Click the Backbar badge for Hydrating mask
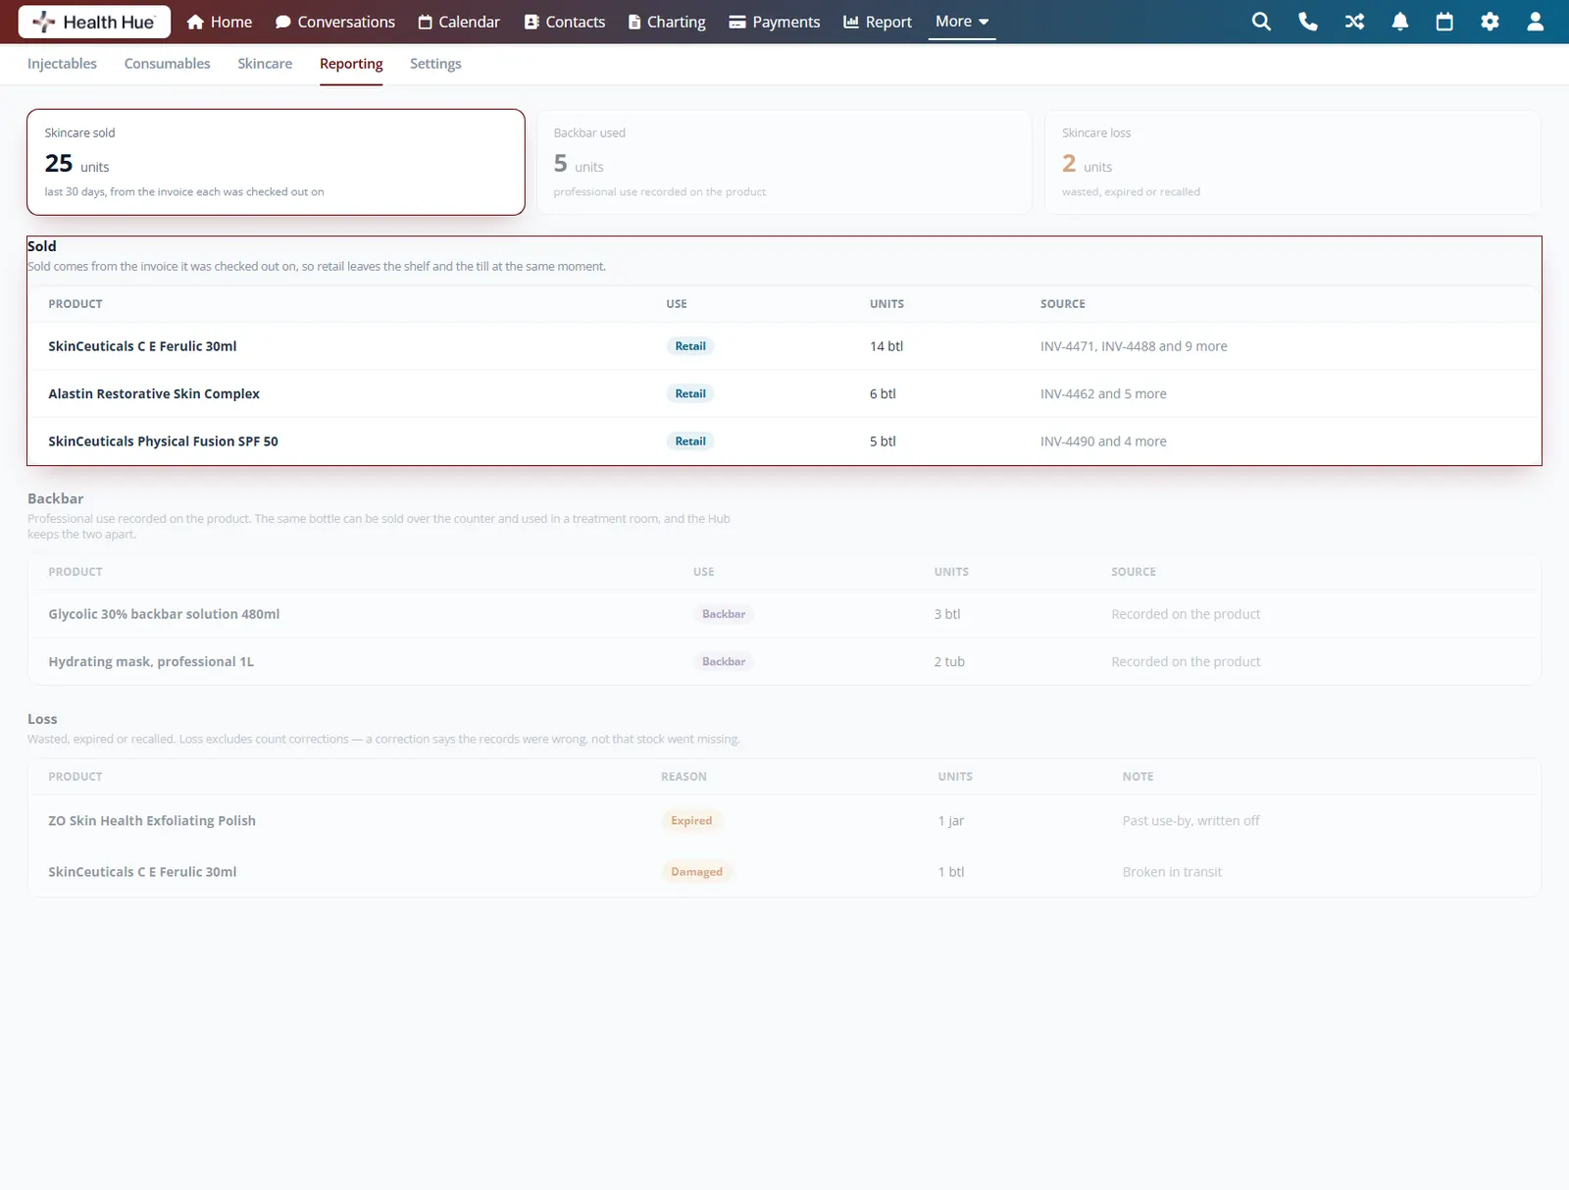Screen dimensions: 1569x1190 724,661
